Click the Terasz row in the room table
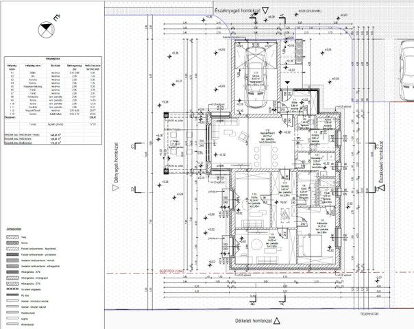This screenshot has height=329, width=414. click(x=53, y=124)
